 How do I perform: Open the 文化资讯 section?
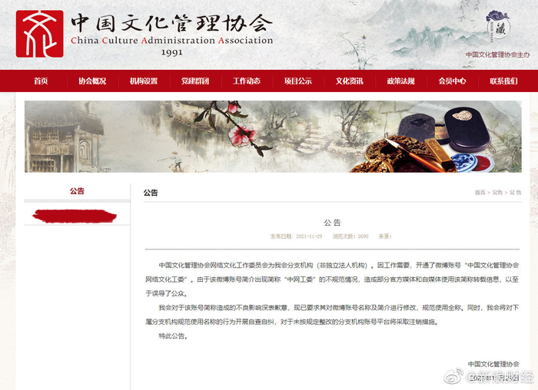tap(349, 81)
